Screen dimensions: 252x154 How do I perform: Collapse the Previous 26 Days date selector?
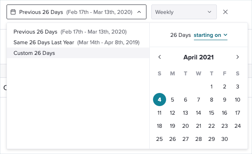pyautogui.click(x=76, y=12)
